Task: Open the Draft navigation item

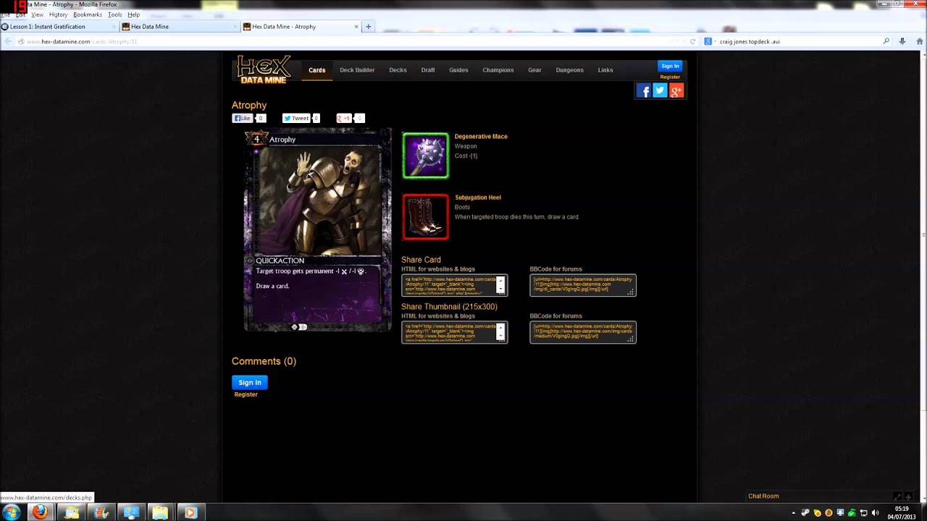Action: tap(428, 70)
